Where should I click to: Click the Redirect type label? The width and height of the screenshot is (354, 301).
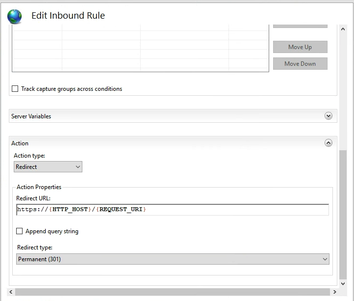point(35,247)
